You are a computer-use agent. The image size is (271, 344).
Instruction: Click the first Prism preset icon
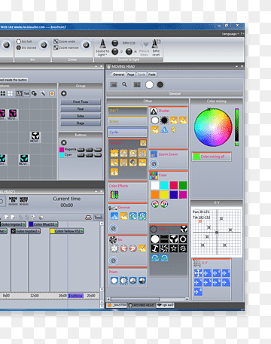coord(114,281)
